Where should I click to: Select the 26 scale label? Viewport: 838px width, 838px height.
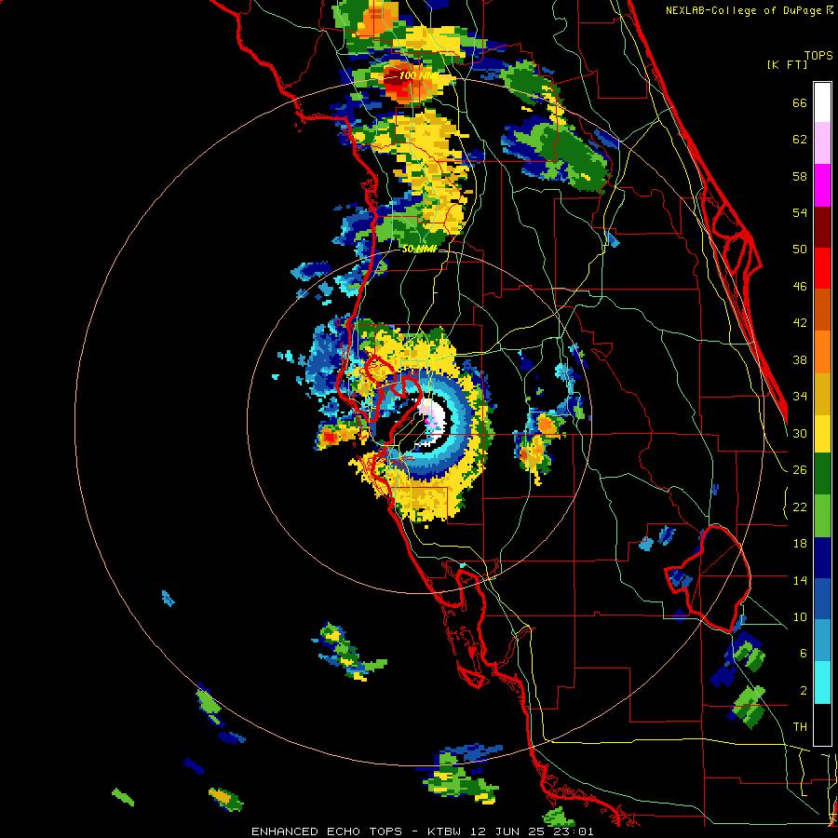click(800, 470)
